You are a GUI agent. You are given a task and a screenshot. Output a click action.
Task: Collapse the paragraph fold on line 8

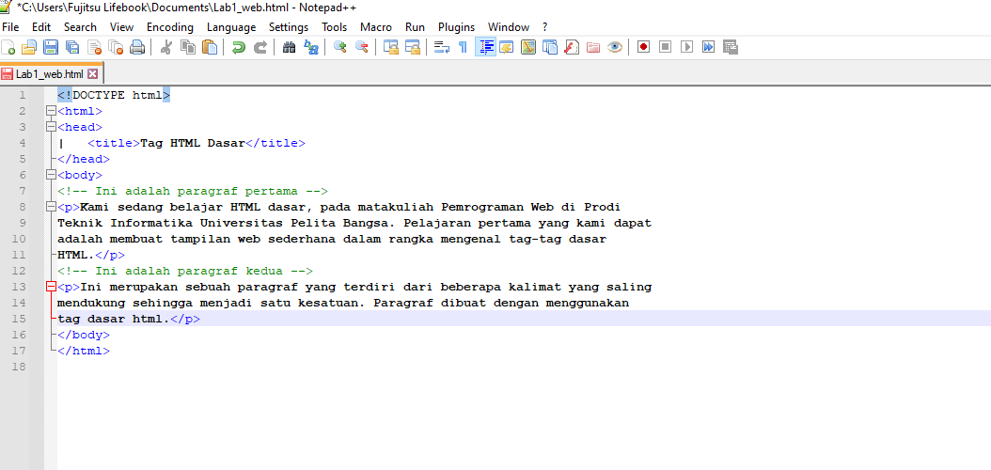tap(51, 207)
